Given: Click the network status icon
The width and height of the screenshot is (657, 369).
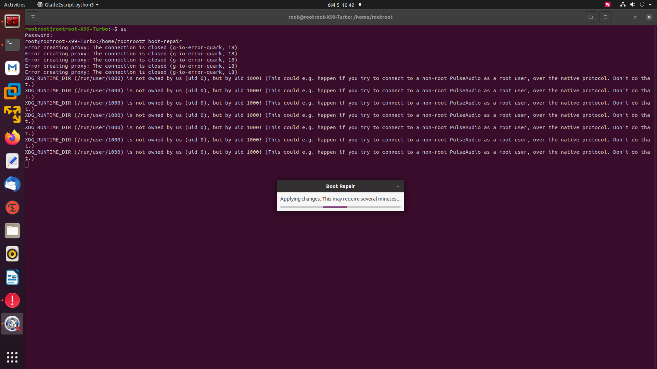Looking at the screenshot, I should tap(623, 5).
